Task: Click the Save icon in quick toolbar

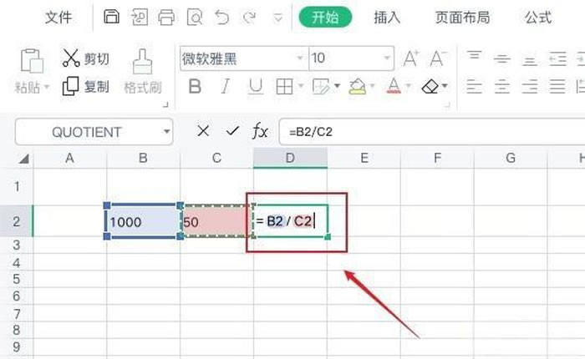Action: pyautogui.click(x=111, y=17)
